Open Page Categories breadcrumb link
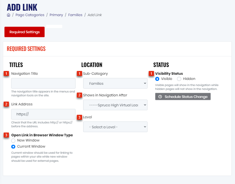235x184 pixels. [30, 15]
